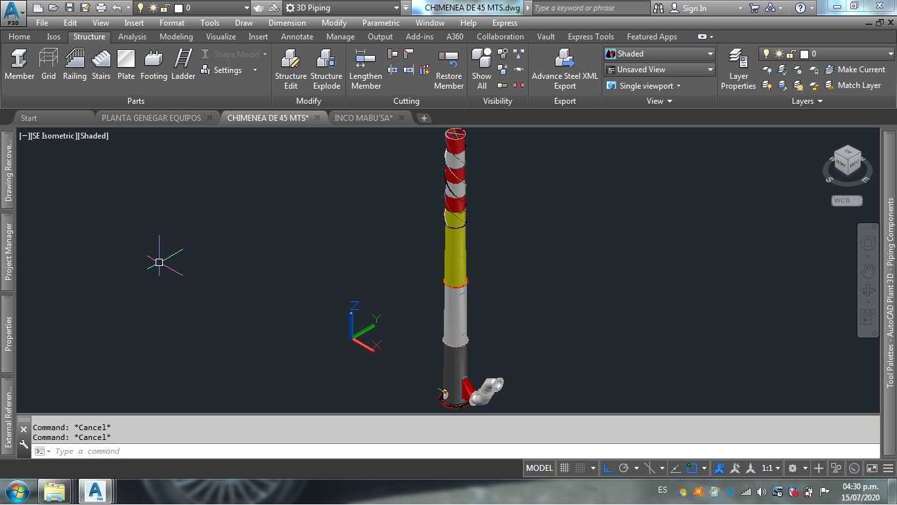Click the binoculars search icon

click(659, 8)
